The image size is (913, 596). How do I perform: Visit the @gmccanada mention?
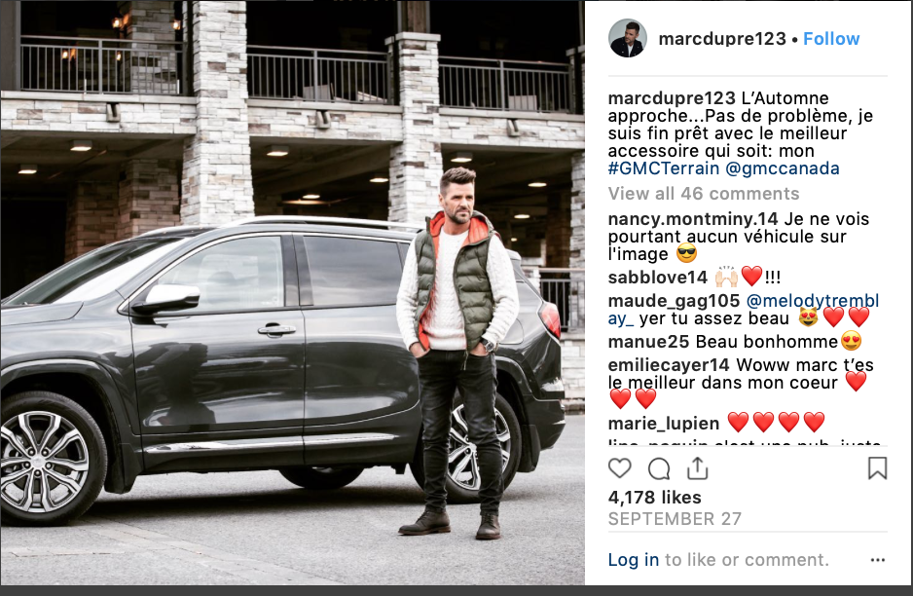pyautogui.click(x=783, y=168)
